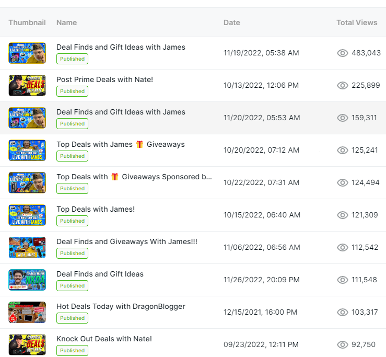Click the eye icon beside 125,241 views
This screenshot has width=386, height=357.
(x=343, y=150)
